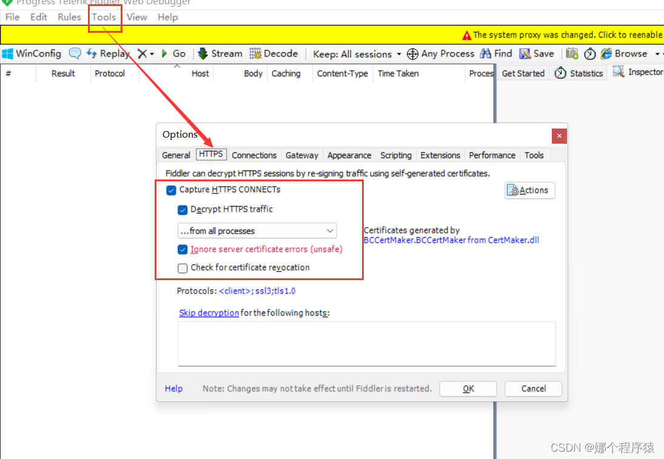Select the WinConfig tool
664x459 pixels.
[x=32, y=53]
